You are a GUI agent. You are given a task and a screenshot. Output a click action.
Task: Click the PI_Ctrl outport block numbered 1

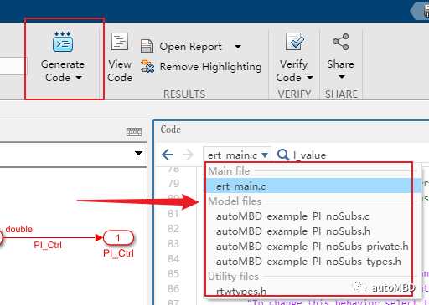118,237
